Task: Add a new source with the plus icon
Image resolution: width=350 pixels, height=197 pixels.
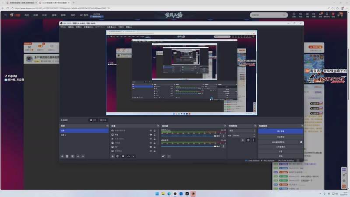Action: point(112,156)
